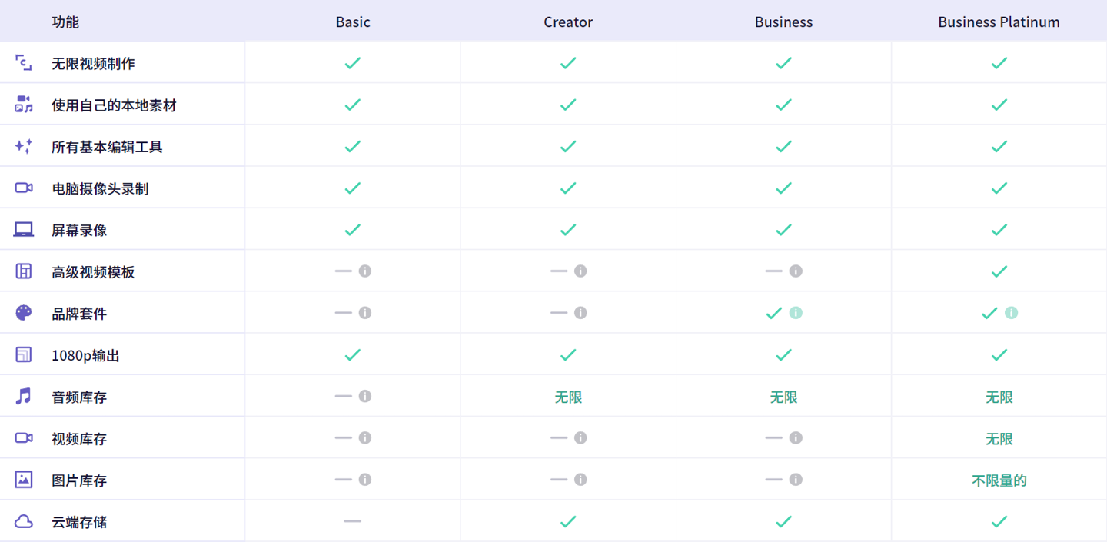Click the picture icon beside 图片库存

(x=24, y=479)
